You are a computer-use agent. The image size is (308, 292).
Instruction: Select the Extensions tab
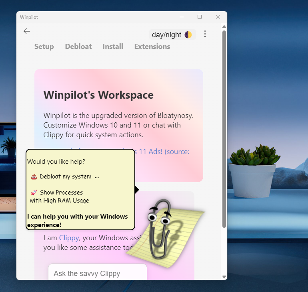tap(152, 47)
